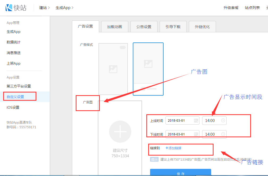The image size is (268, 176).
Task: Select the first ad style thumbnail
Action: point(113,69)
